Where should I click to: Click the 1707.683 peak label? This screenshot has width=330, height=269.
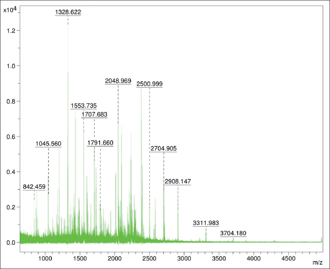point(94,115)
